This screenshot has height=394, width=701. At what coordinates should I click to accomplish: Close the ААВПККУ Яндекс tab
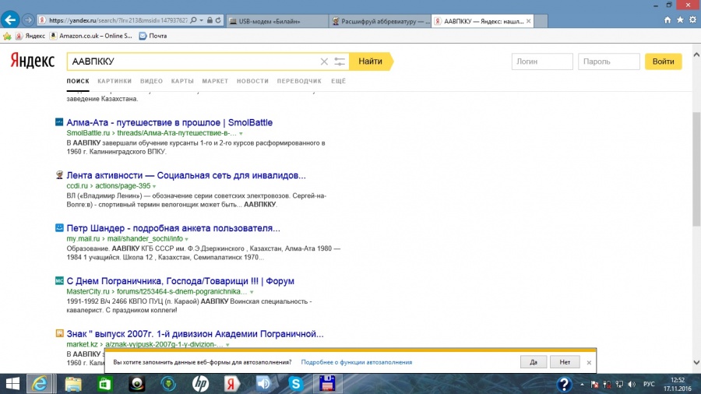click(528, 21)
